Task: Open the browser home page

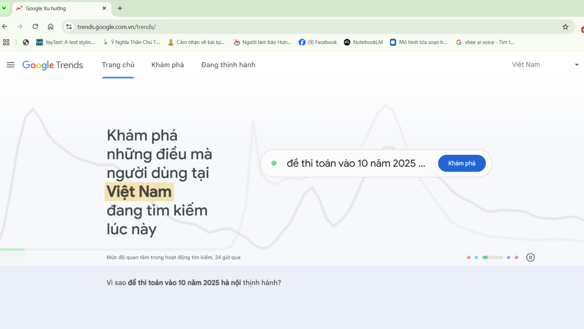Action: pos(51,26)
